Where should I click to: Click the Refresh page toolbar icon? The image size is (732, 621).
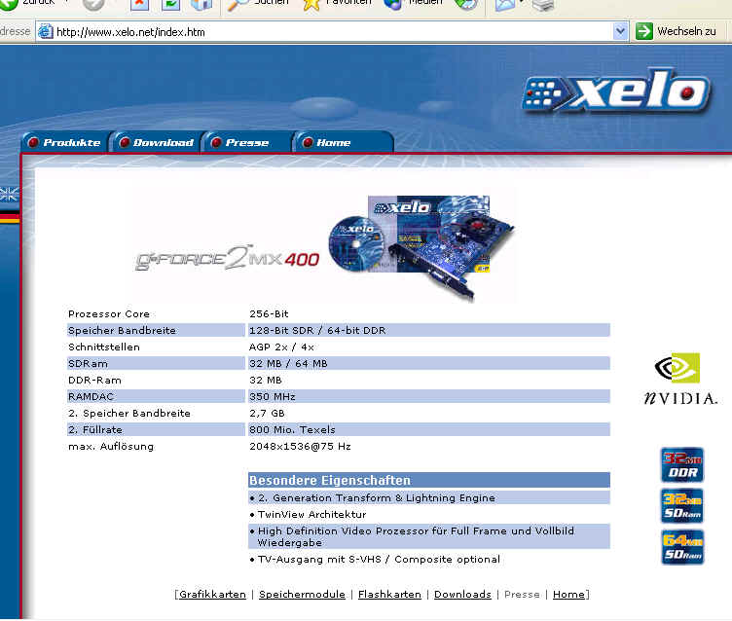[x=170, y=4]
